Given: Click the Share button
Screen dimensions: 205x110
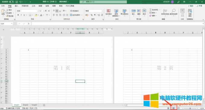Looking at the screenshot, I should (x=200, y=6).
